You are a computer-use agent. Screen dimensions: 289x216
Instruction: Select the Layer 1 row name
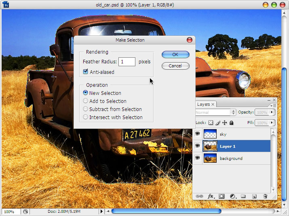[x=228, y=147]
